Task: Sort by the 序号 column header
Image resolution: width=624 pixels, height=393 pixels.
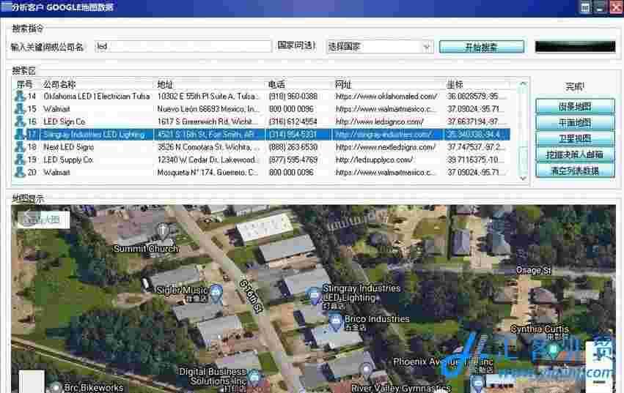Action: coord(25,84)
